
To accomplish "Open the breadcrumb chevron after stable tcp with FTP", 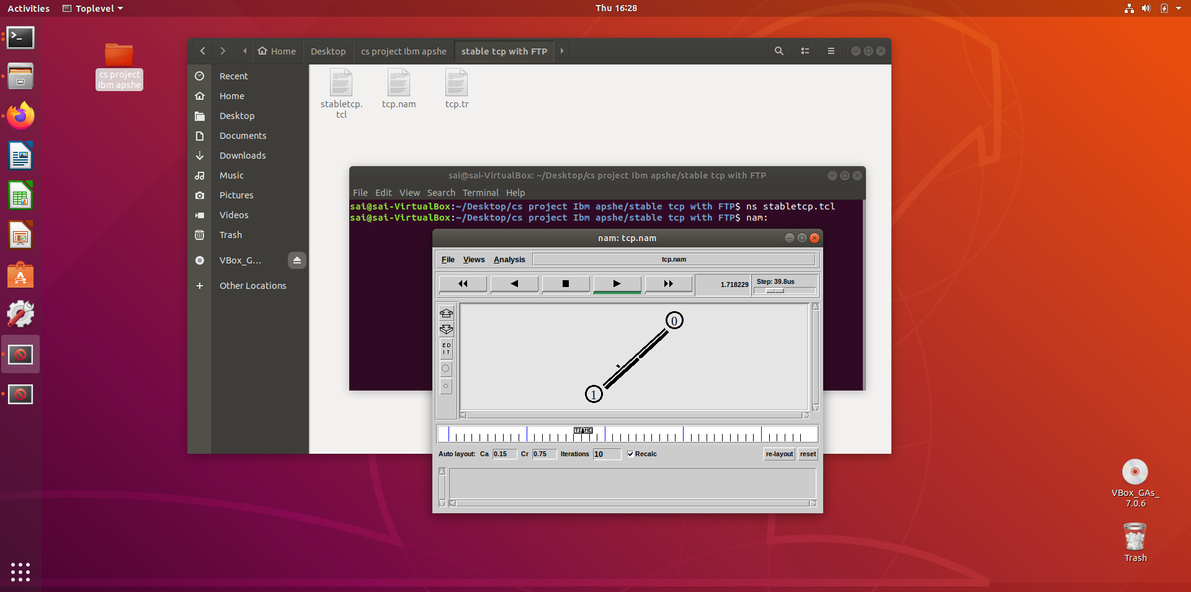I will click(561, 51).
